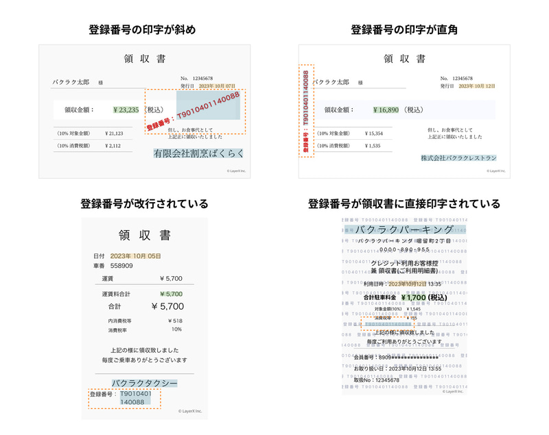Click the heading 登録番号の印字が斜め
The image size is (549, 435).
click(x=142, y=29)
